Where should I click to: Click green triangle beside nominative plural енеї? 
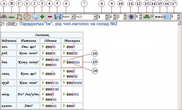click(64, 46)
